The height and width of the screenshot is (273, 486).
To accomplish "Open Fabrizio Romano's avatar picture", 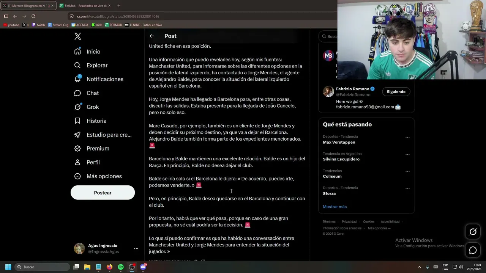I will pyautogui.click(x=328, y=91).
